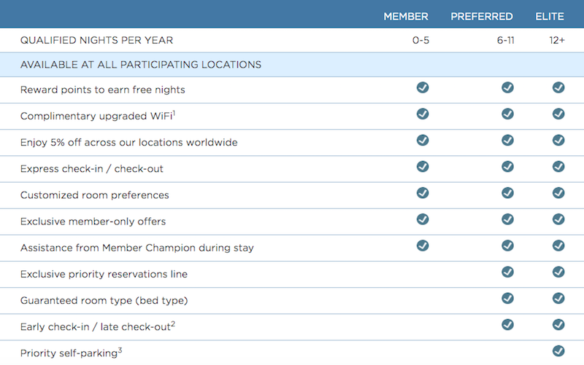
Task: Click Elite checkmark for Express check-in row
Action: tap(558, 167)
